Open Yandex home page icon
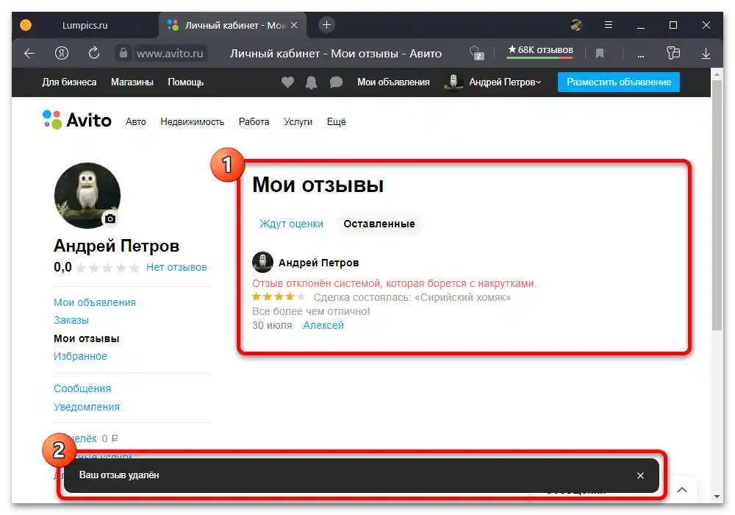 (x=62, y=54)
